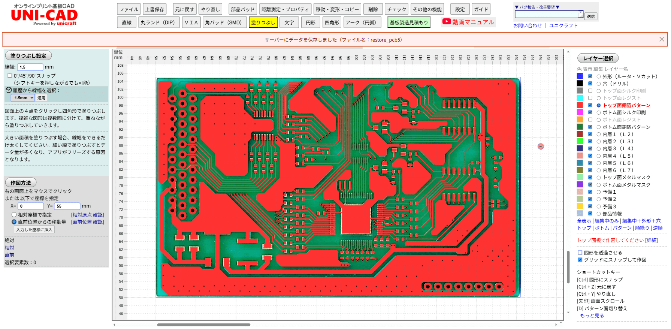Viewport: 671px width, 329px height.
Task: Select the 塗りつぶし fill tool
Action: point(263,22)
